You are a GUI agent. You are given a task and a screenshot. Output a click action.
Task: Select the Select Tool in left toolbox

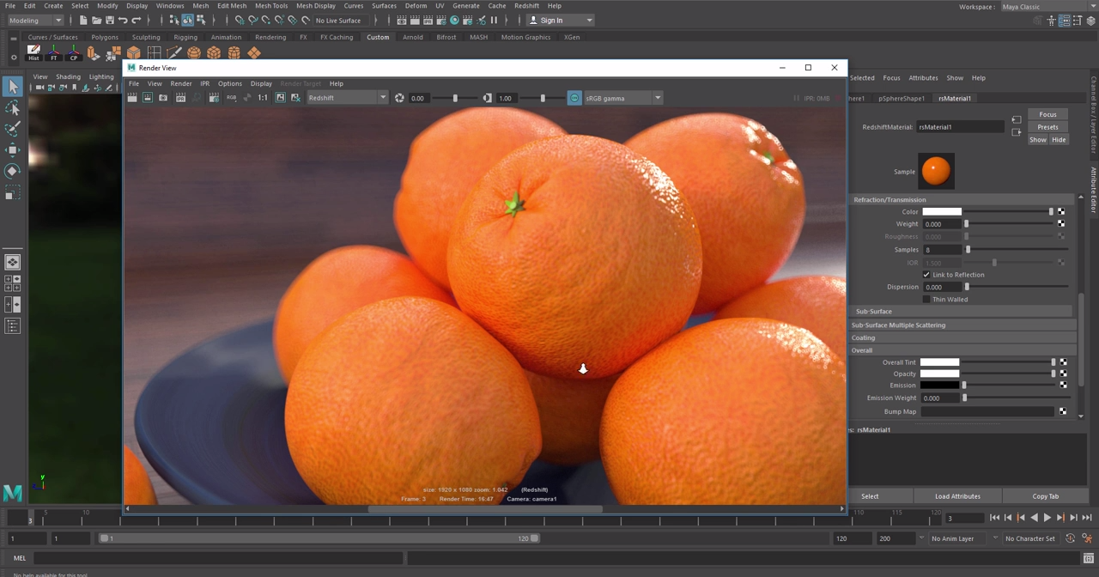pos(13,86)
